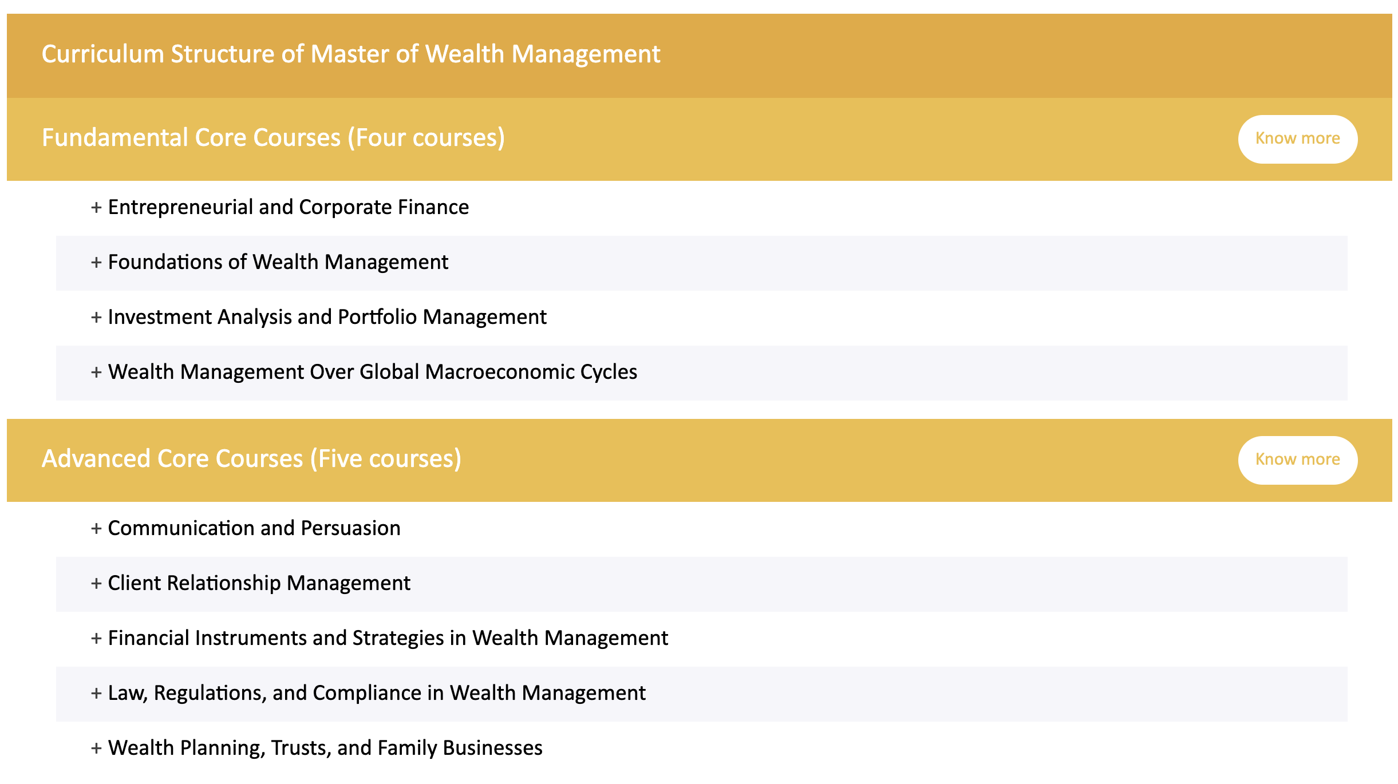Screen dimensions: 1398x784
Task: Click plus icon beside Wealth Planning, Trusts
Action: point(96,749)
